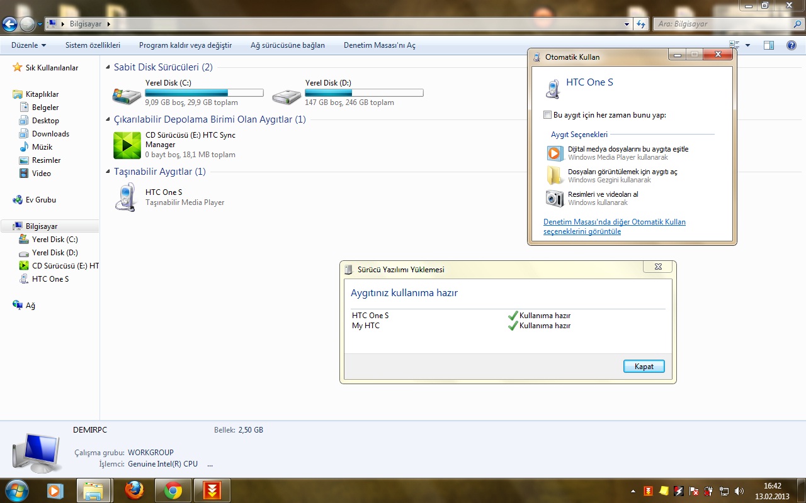Click Sistem özellikleri in toolbar
This screenshot has width=806, height=503.
93,45
